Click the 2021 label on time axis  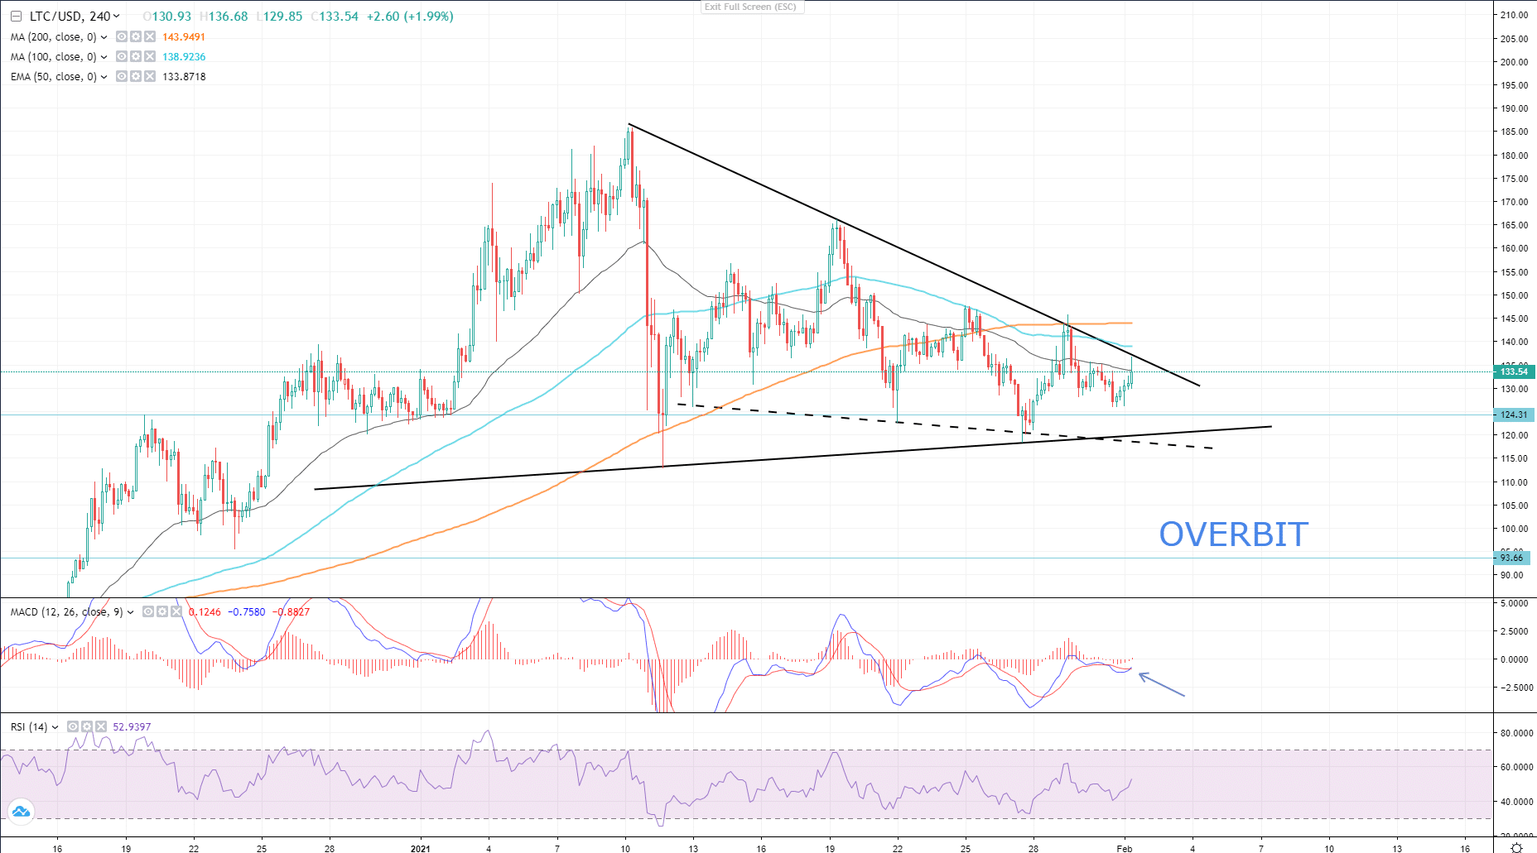tap(420, 848)
